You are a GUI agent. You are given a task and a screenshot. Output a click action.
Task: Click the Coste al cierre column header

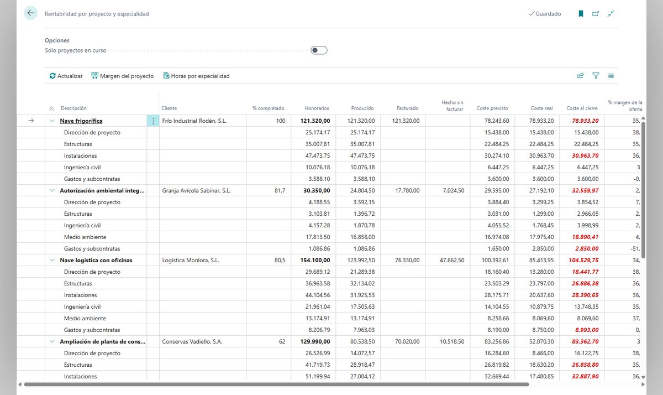(582, 108)
